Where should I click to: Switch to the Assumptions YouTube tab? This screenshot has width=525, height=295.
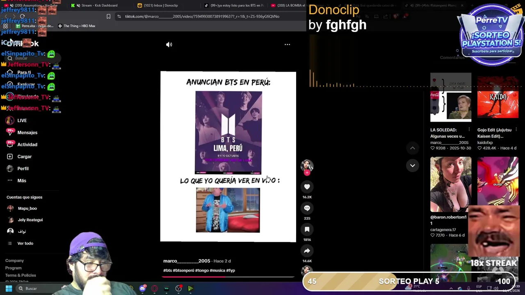click(35, 5)
